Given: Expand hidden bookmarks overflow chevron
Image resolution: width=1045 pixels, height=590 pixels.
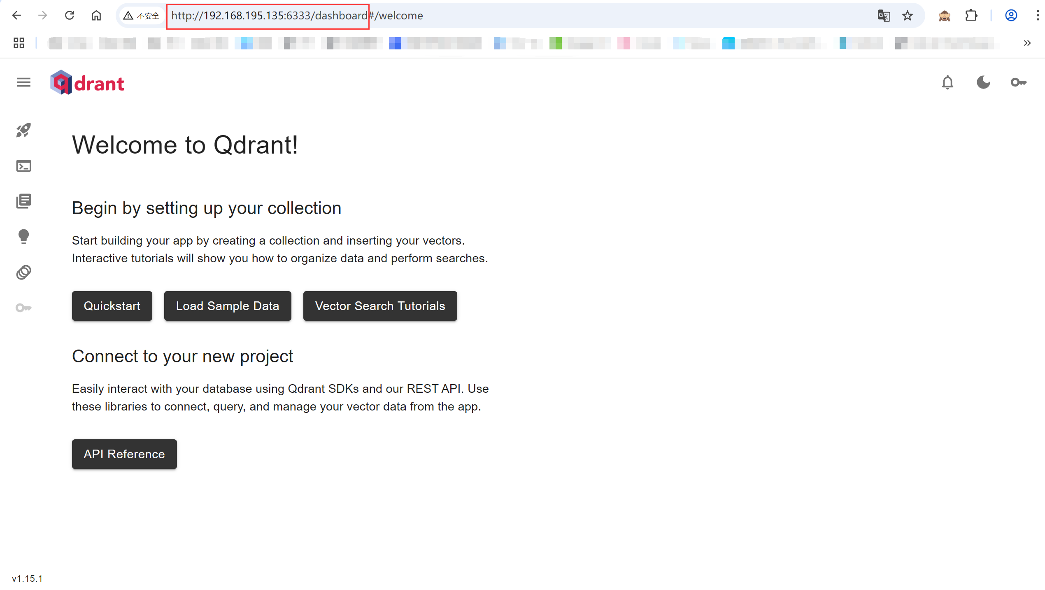Looking at the screenshot, I should pyautogui.click(x=1027, y=43).
